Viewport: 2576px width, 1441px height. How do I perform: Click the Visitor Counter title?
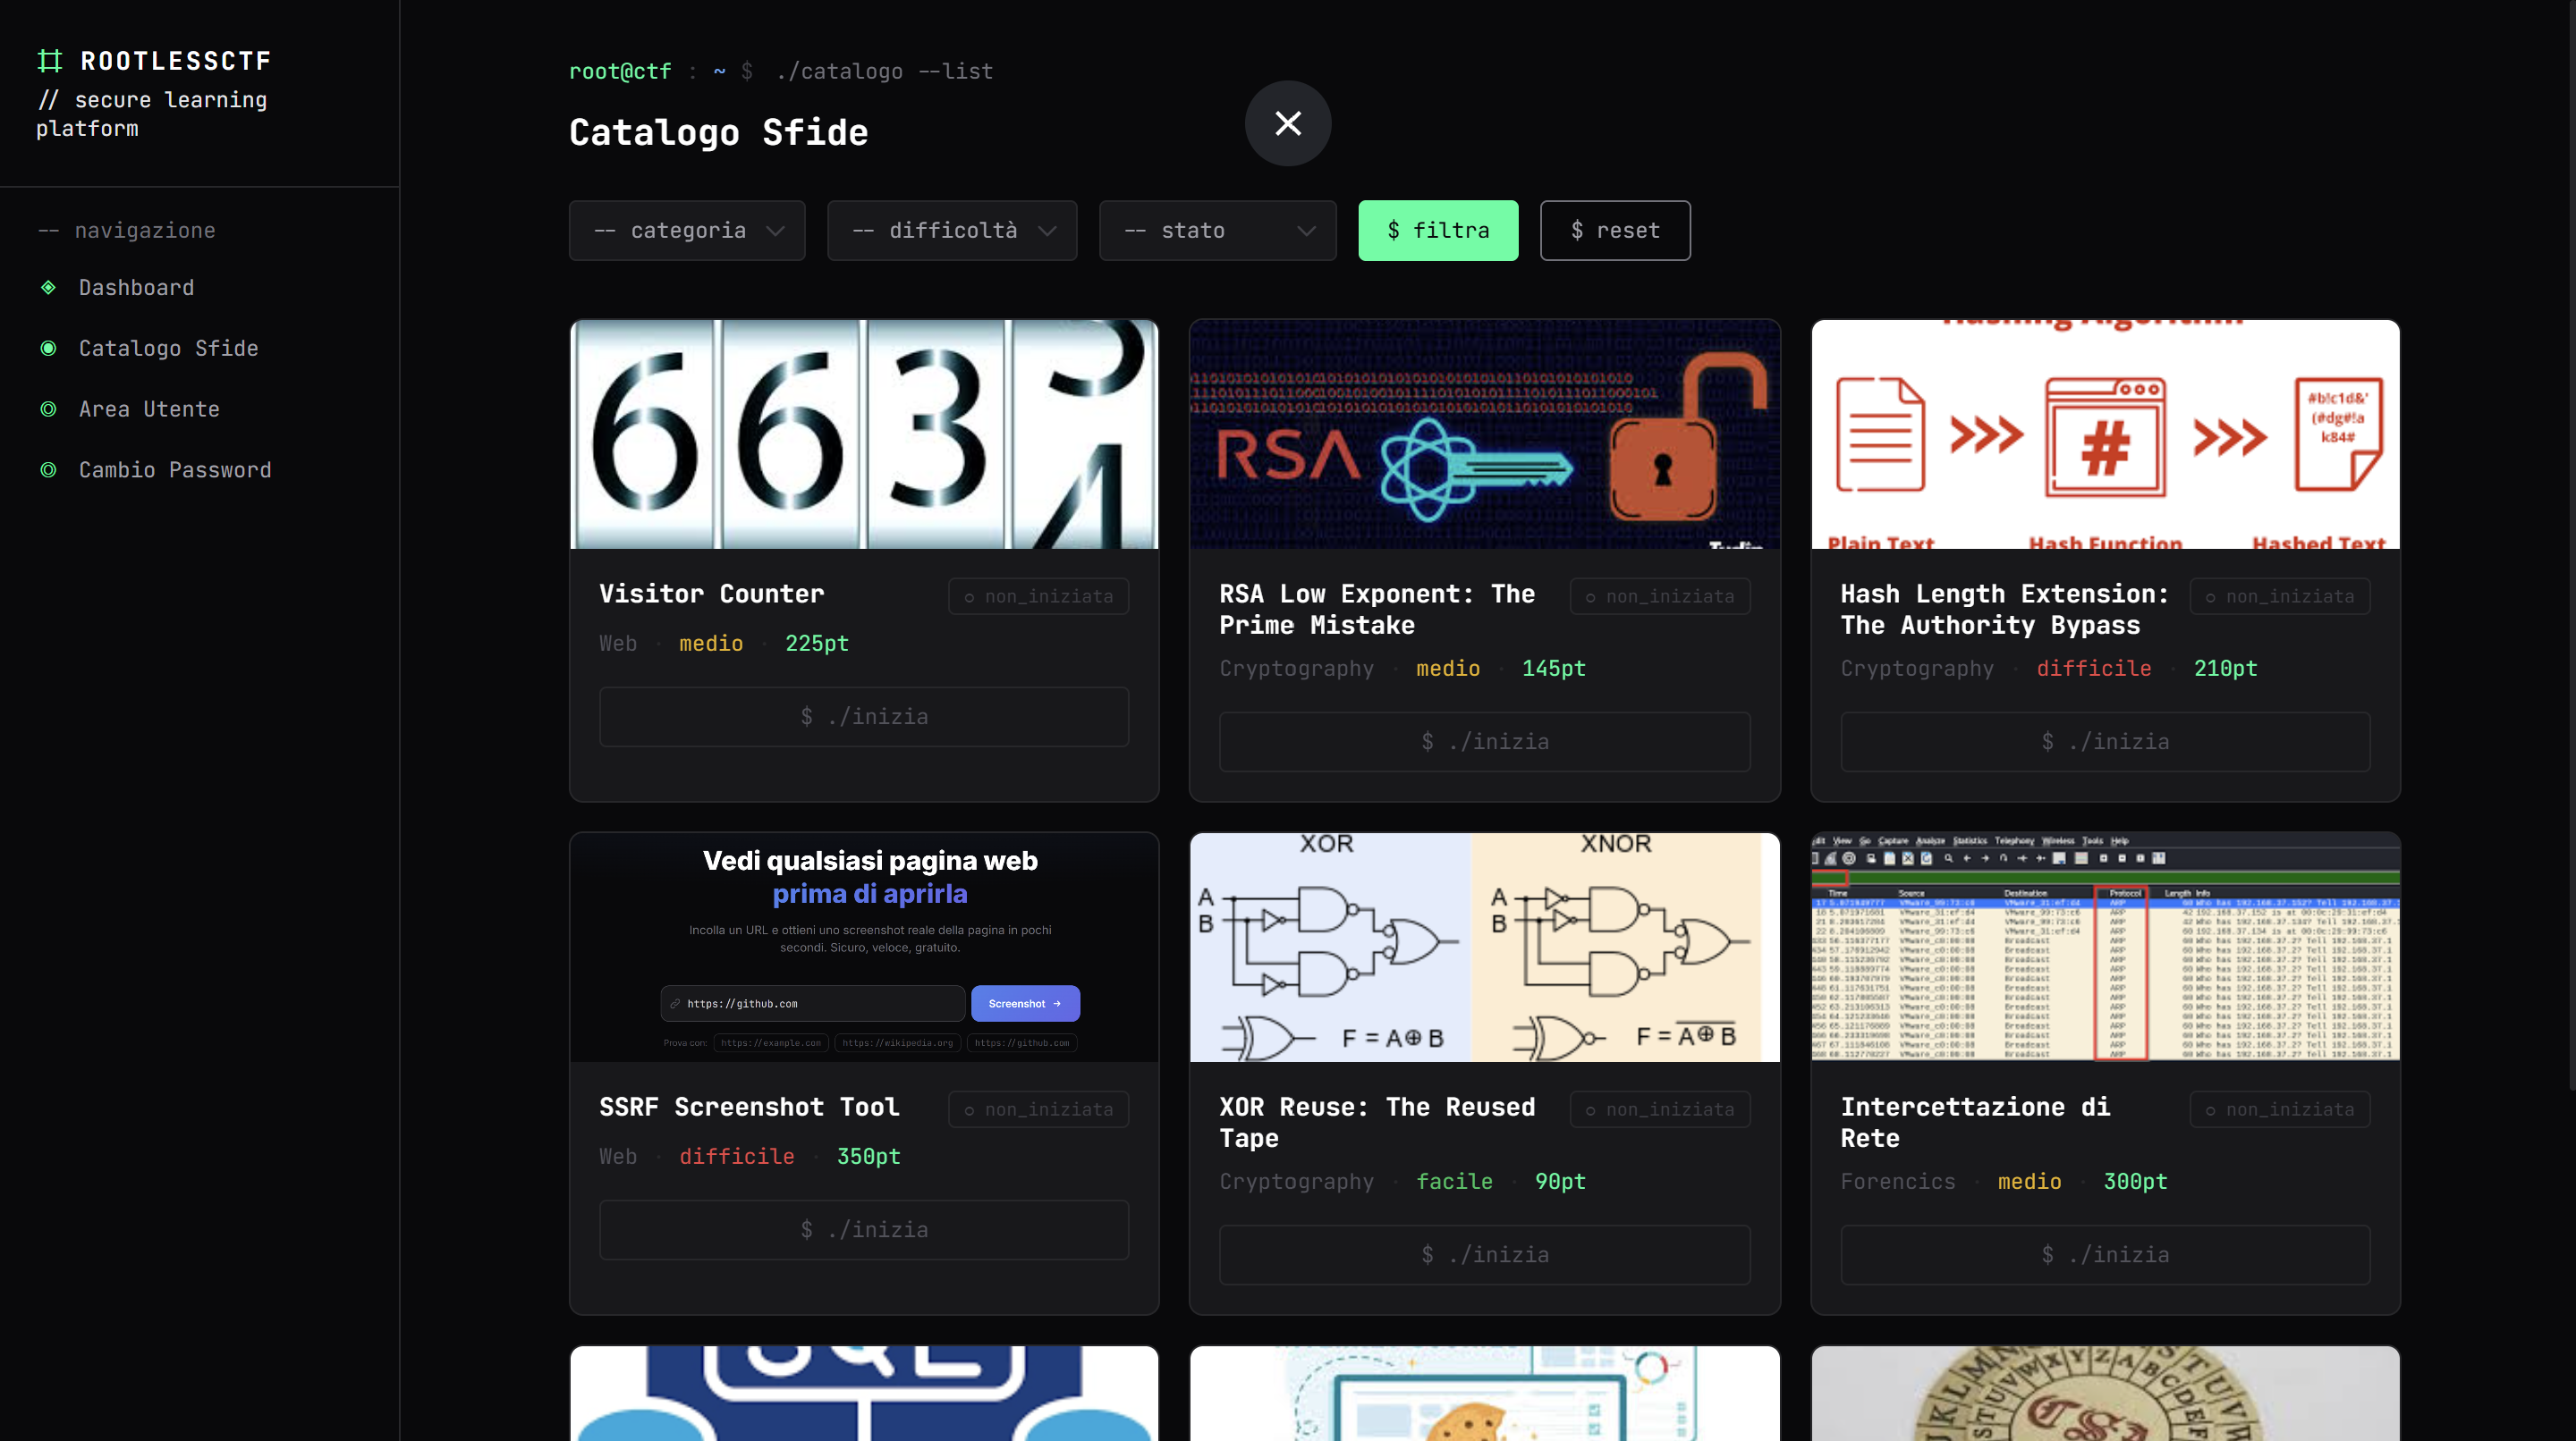[711, 594]
